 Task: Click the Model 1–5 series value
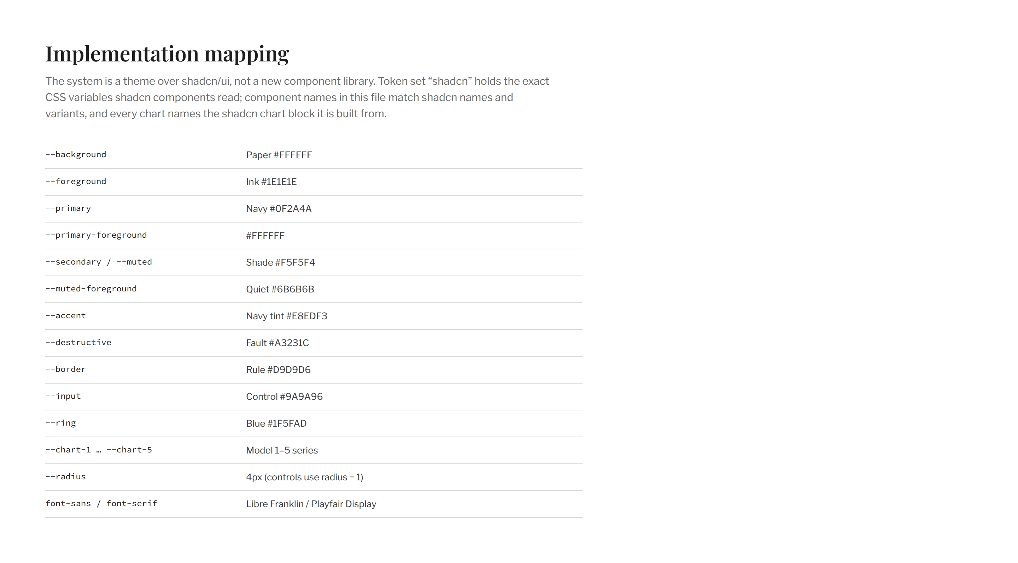[282, 450]
